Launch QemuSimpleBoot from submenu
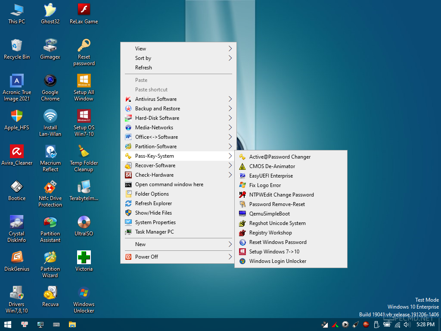 (x=291, y=214)
